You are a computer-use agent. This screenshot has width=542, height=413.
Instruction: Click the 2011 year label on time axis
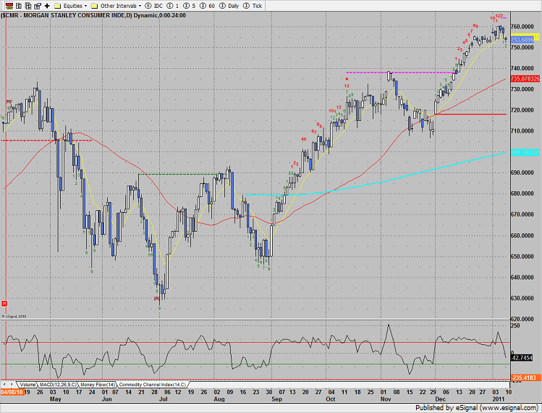pos(498,399)
